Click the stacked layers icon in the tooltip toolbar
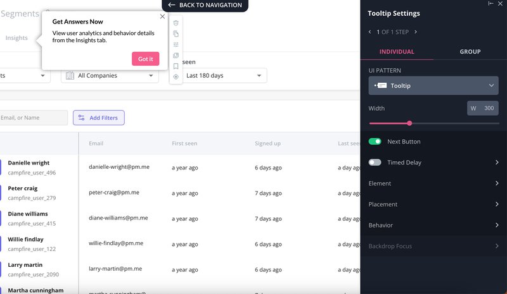This screenshot has width=507, height=294. pyautogui.click(x=176, y=56)
